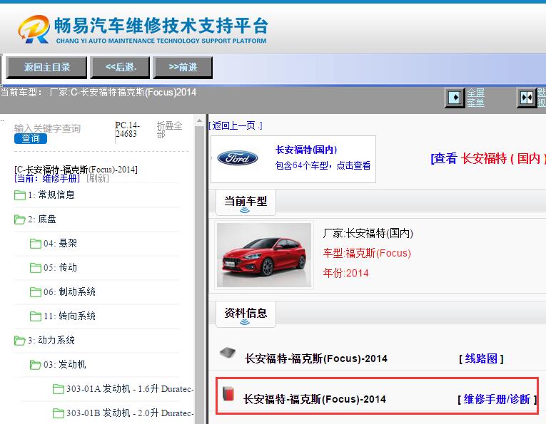This screenshot has width=546, height=424.
Task: Collapse 3: 动力系统 tree node
Action: point(51,340)
